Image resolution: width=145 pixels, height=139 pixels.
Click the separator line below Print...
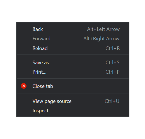[73, 78]
